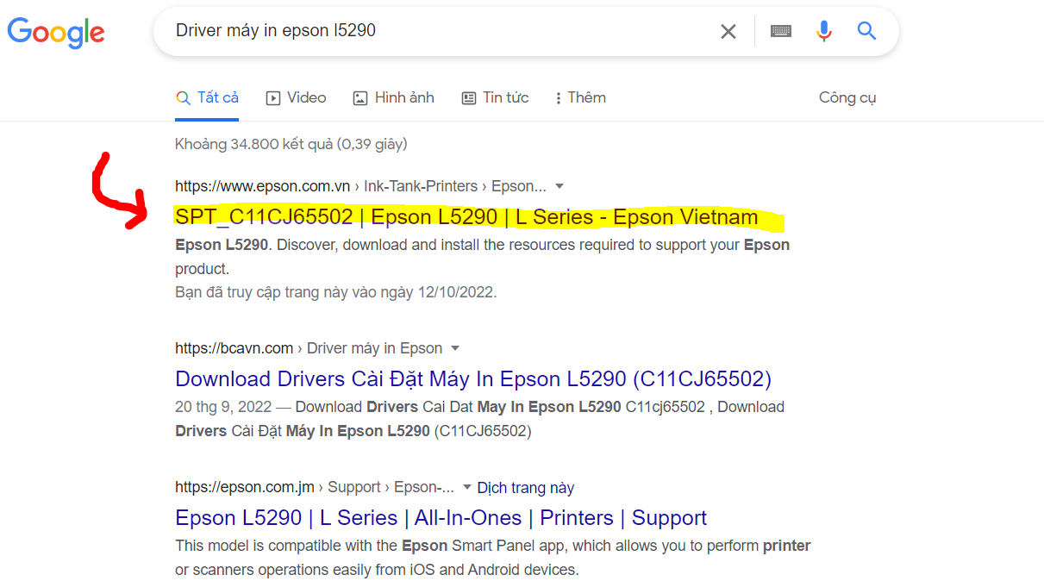Click the Google logo
The image size is (1044, 581).
point(56,32)
